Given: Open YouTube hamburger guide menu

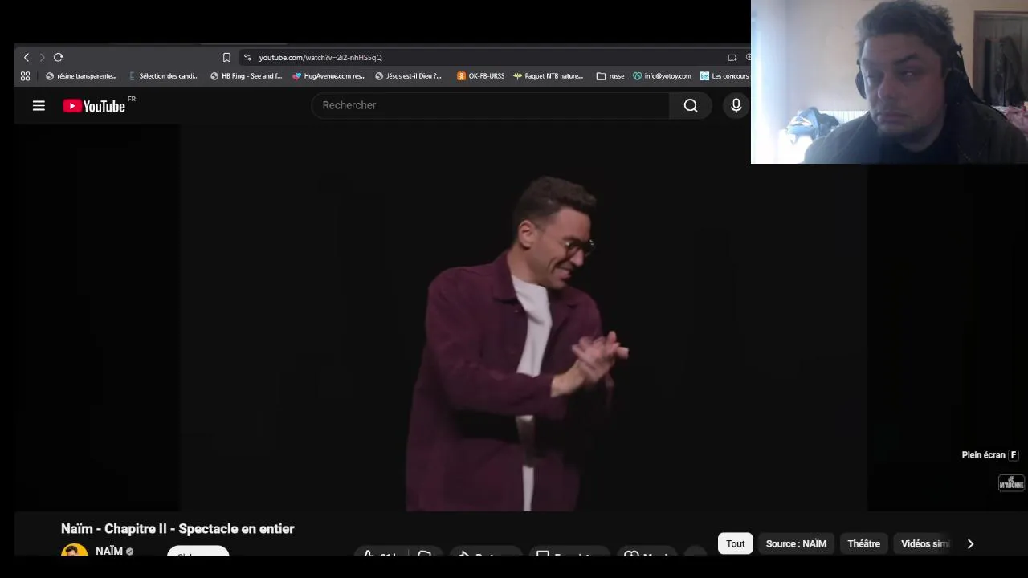Looking at the screenshot, I should (x=39, y=105).
